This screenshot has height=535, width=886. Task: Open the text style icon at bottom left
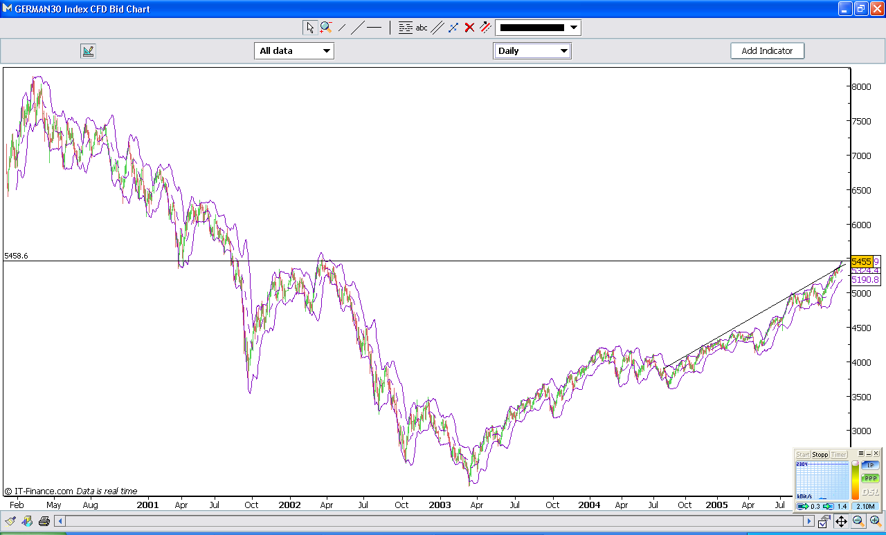[x=28, y=520]
